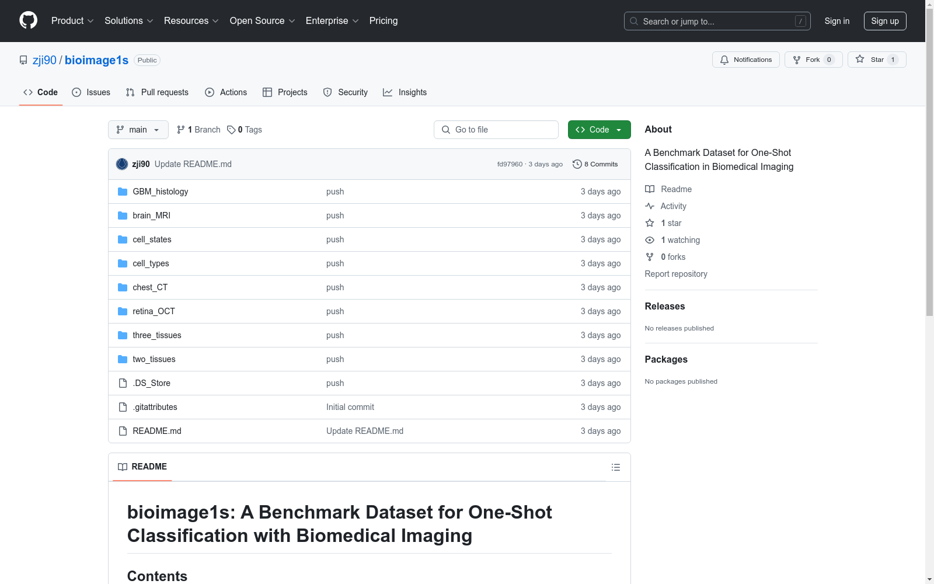This screenshot has width=934, height=584.
Task: Open the 8 Commits history link
Action: pyautogui.click(x=595, y=164)
